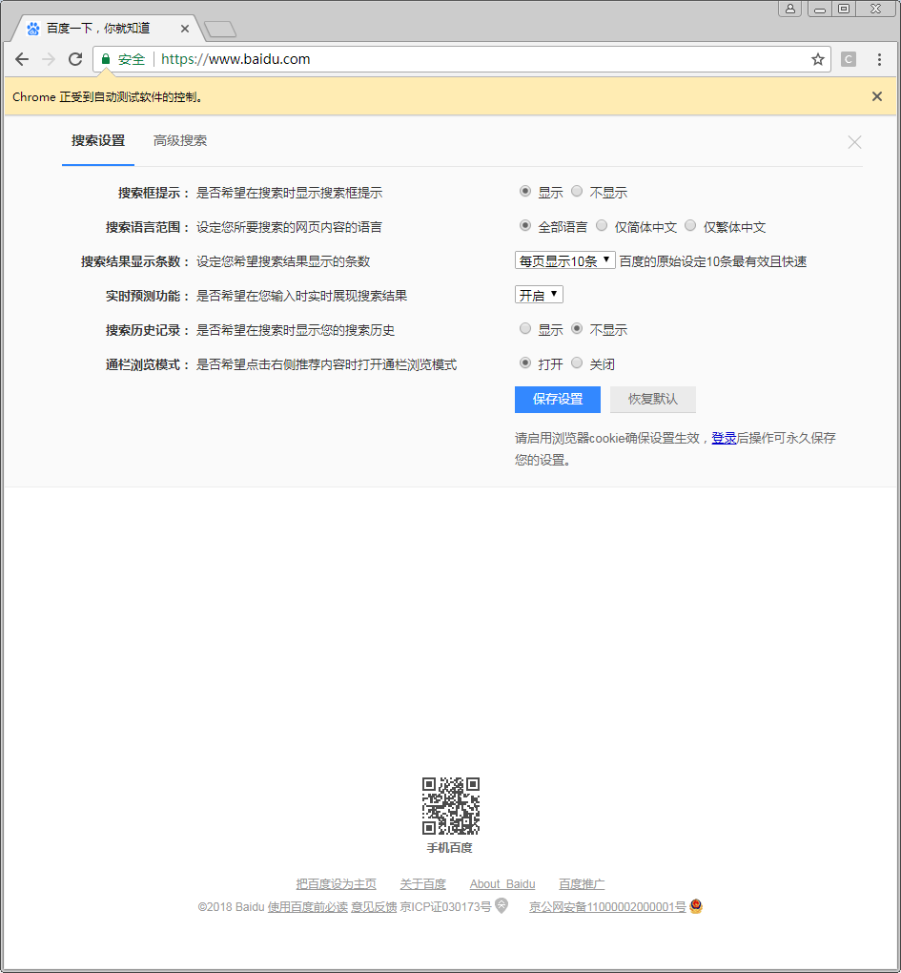The image size is (901, 973).
Task: Choose 全部语言 search language
Action: (525, 225)
